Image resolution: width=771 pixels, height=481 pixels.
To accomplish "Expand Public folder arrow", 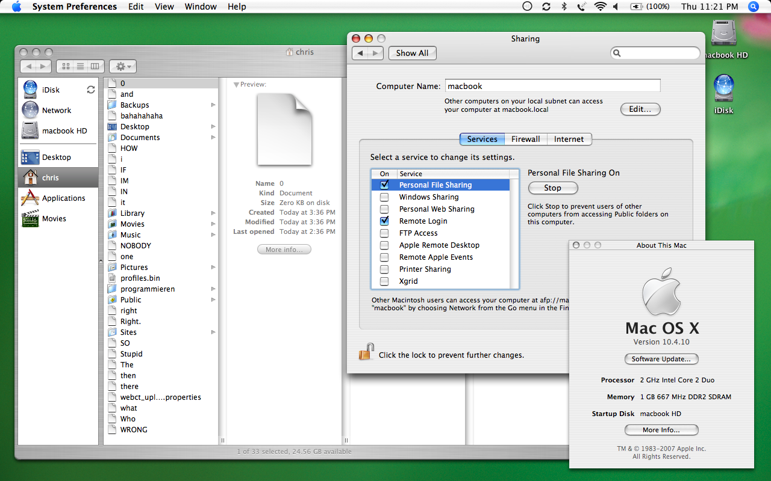I will [213, 299].
